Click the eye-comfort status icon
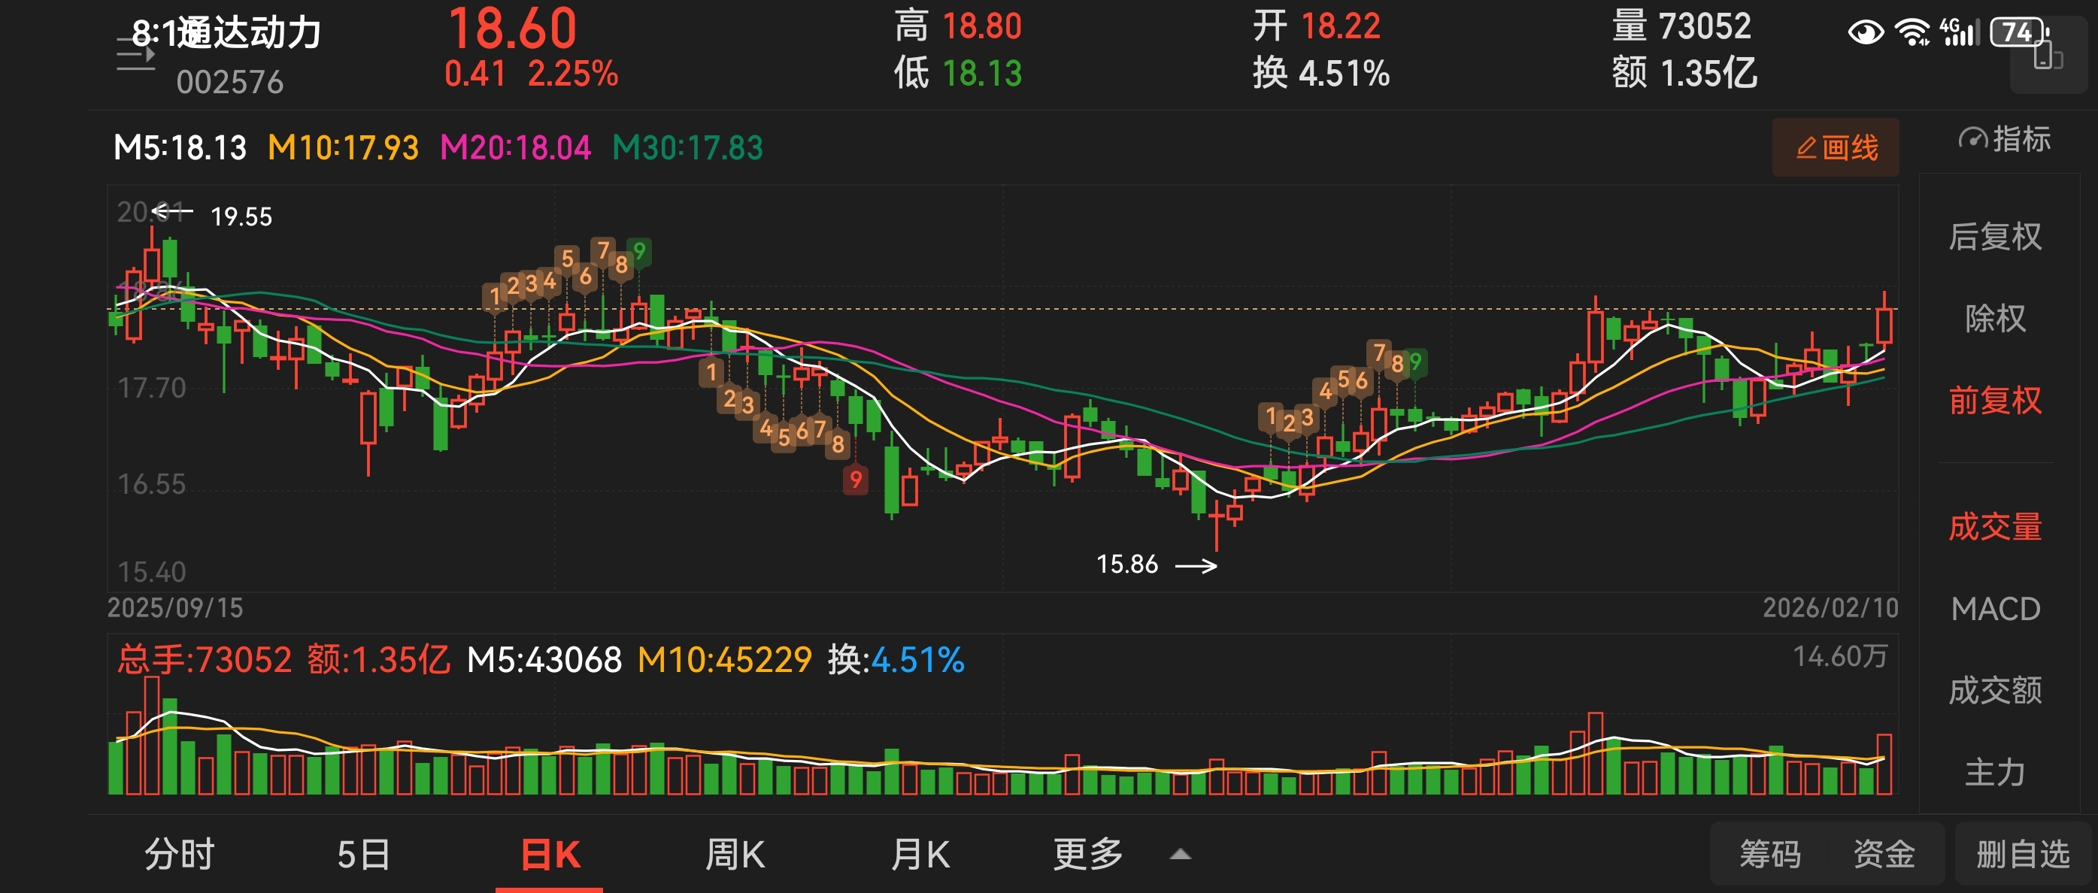 (x=1865, y=32)
